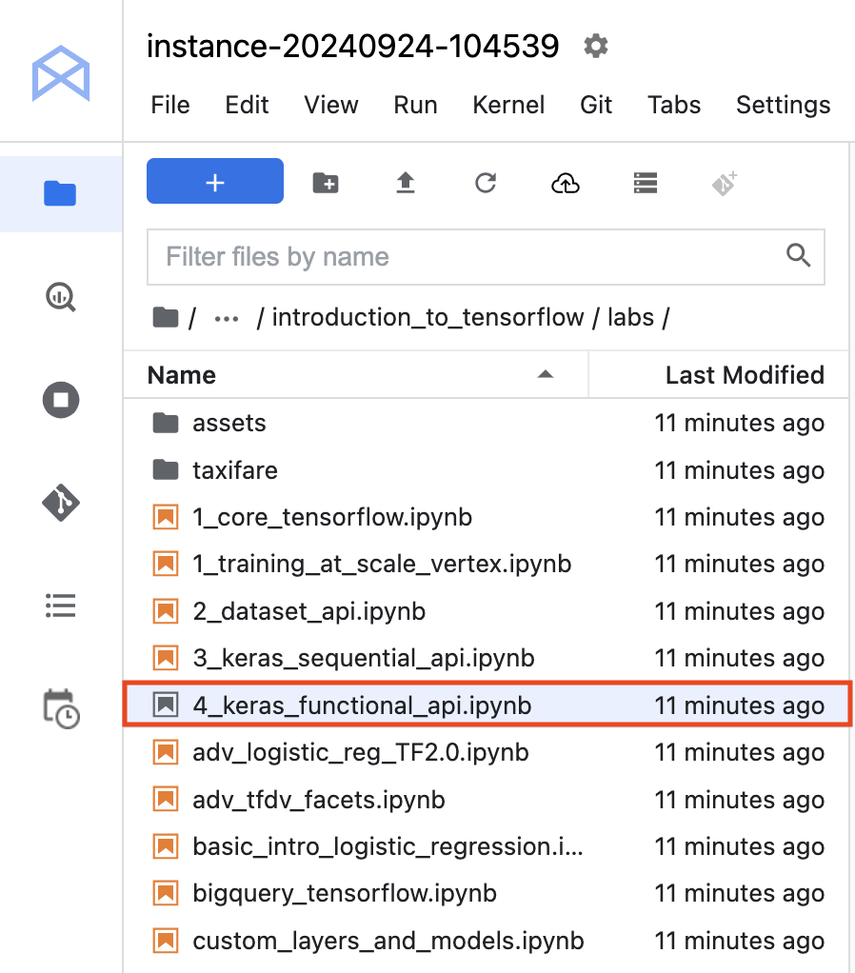855x973 pixels.
Task: Click the Upload Files icon
Action: click(406, 183)
